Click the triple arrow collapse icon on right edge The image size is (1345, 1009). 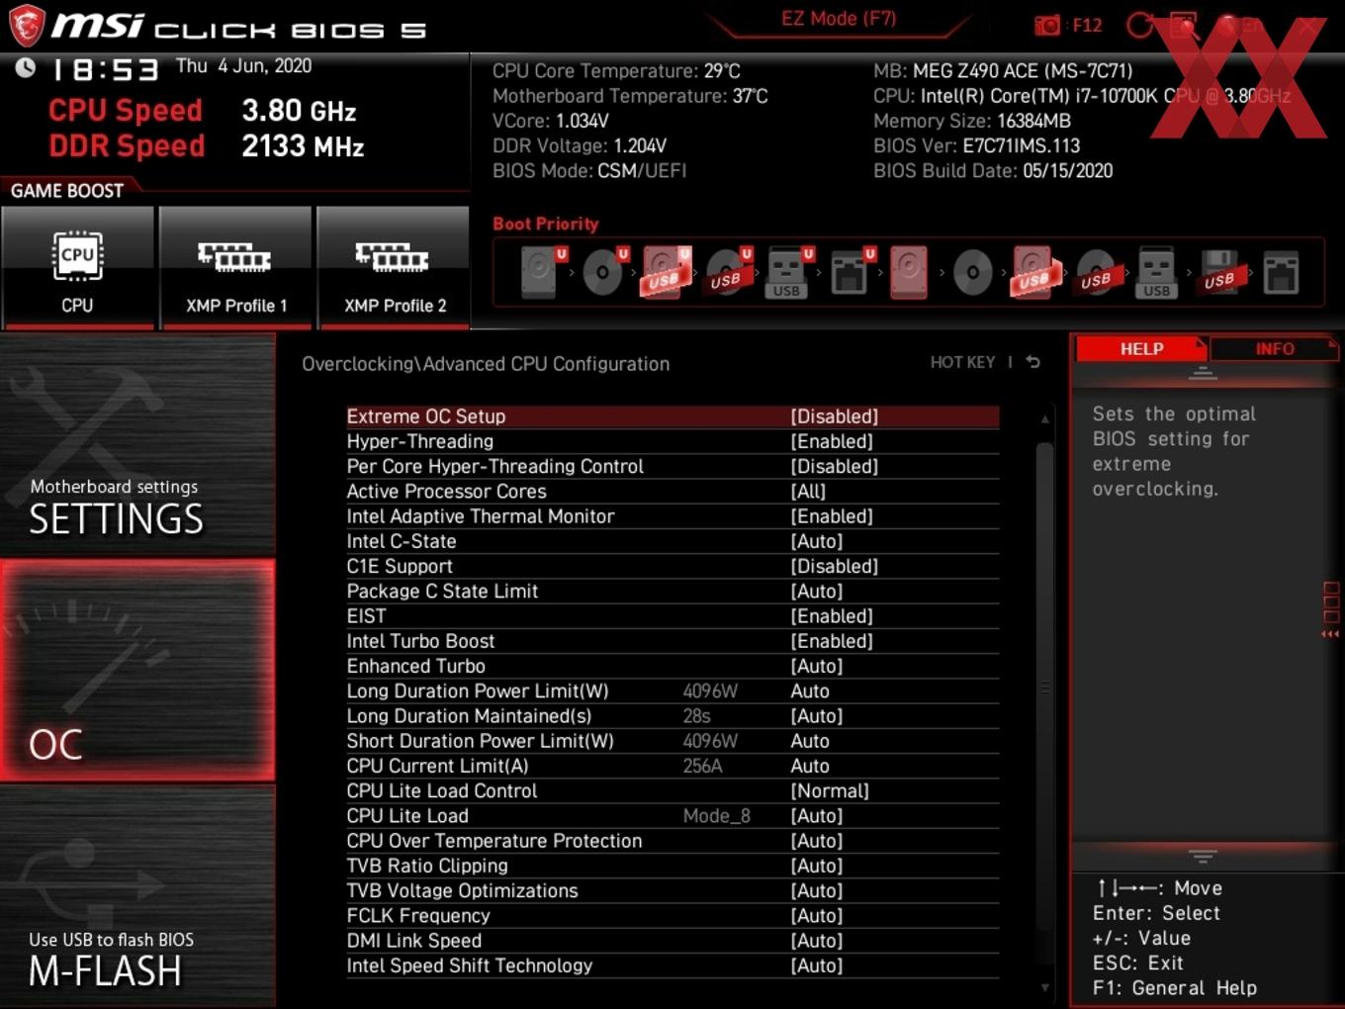1330,634
